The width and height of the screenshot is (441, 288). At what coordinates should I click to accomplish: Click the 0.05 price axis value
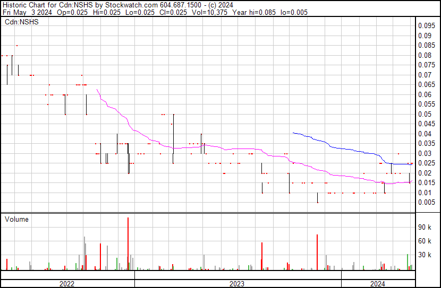click(x=425, y=114)
